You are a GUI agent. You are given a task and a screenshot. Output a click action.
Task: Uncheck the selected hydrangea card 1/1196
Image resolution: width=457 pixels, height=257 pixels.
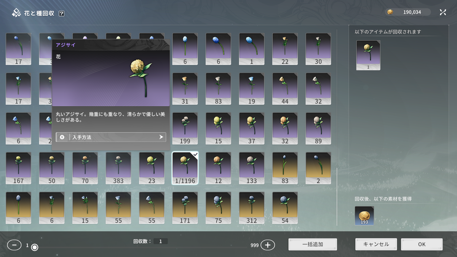click(185, 168)
